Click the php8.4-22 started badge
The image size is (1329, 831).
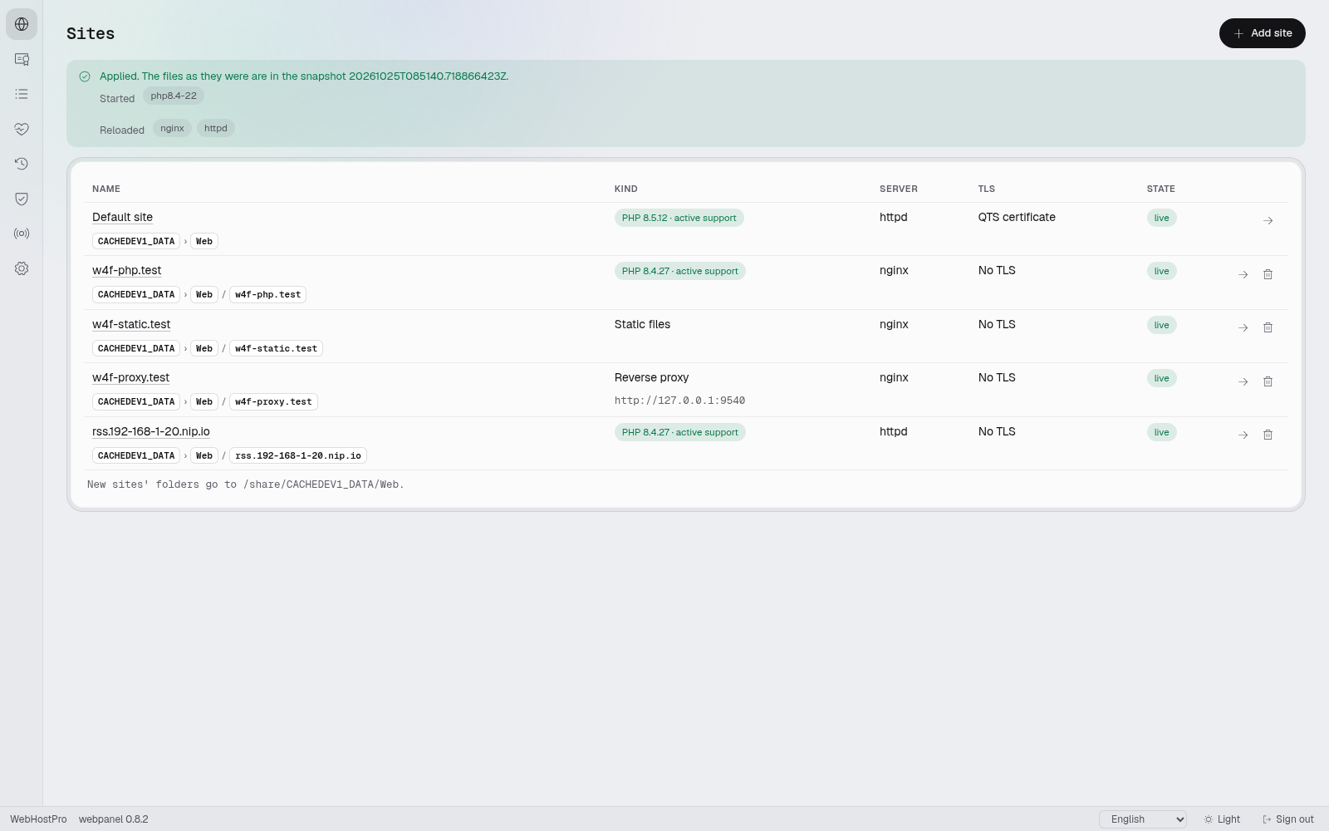[174, 96]
